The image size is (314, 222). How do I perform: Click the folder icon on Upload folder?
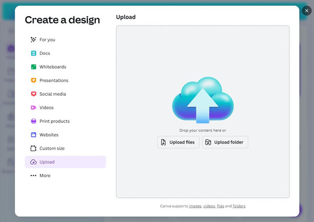point(208,142)
